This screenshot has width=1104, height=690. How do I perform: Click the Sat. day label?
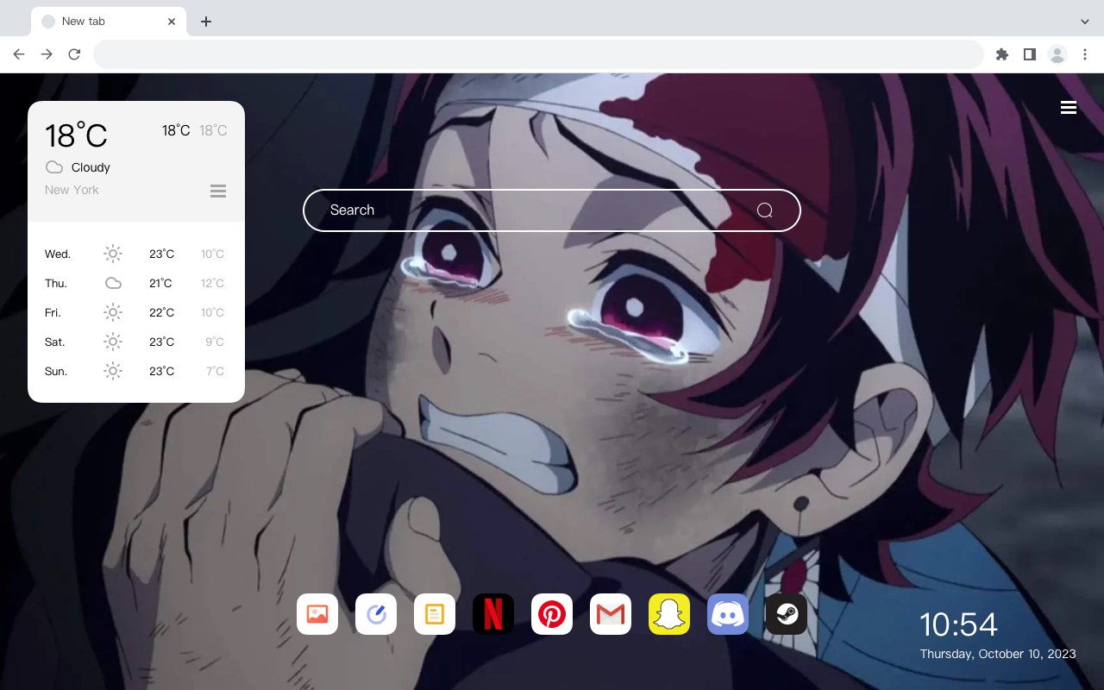(55, 342)
